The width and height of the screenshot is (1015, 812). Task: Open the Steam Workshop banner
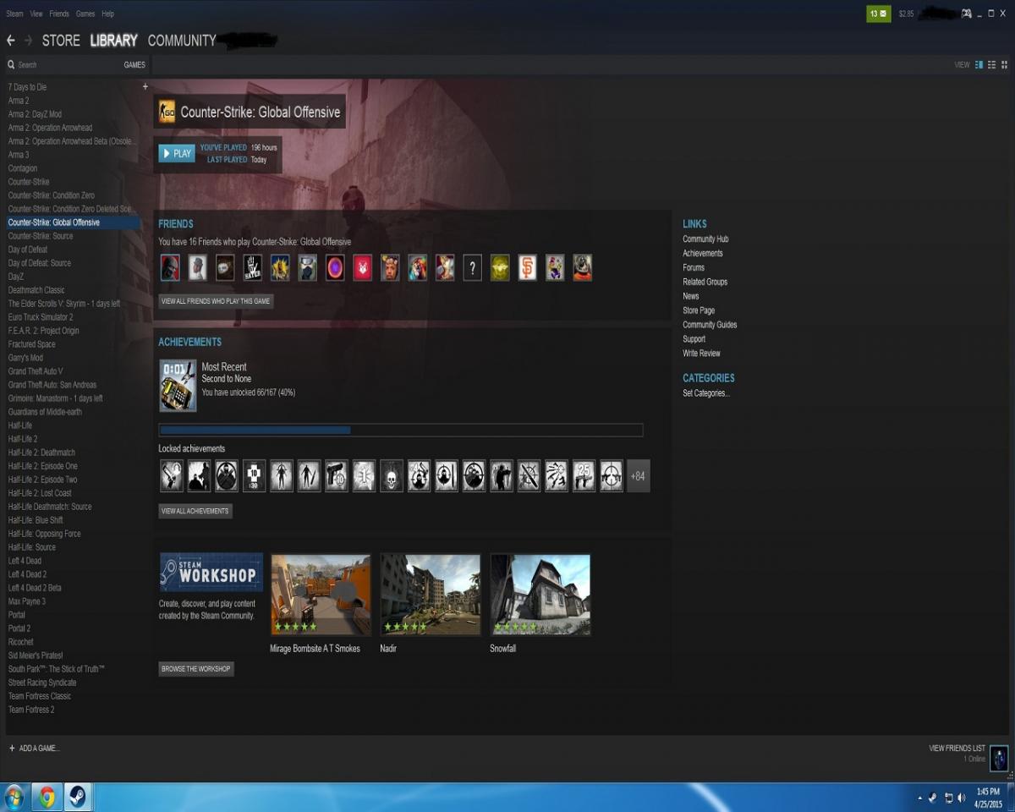click(211, 573)
